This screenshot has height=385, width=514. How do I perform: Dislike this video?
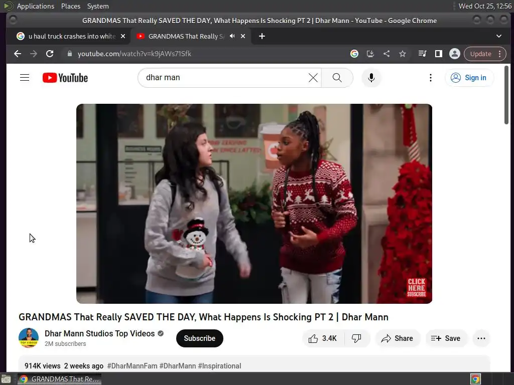[357, 338]
